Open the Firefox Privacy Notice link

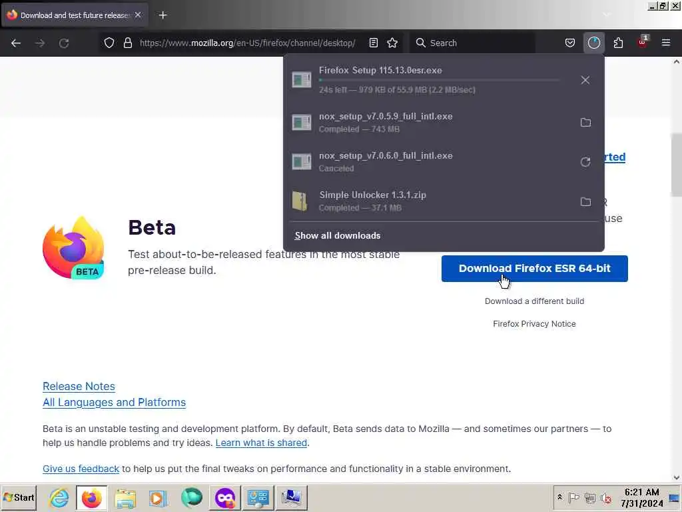pos(535,324)
